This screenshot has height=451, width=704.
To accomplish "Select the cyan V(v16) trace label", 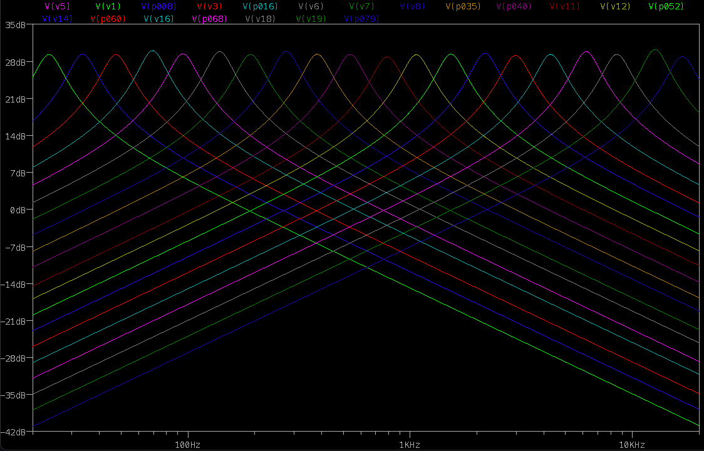I will pyautogui.click(x=159, y=19).
